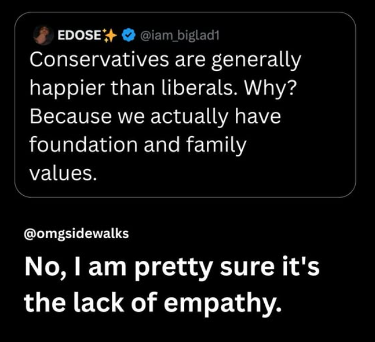Click the blue verified badge
This screenshot has height=342, width=375.
[x=128, y=36]
